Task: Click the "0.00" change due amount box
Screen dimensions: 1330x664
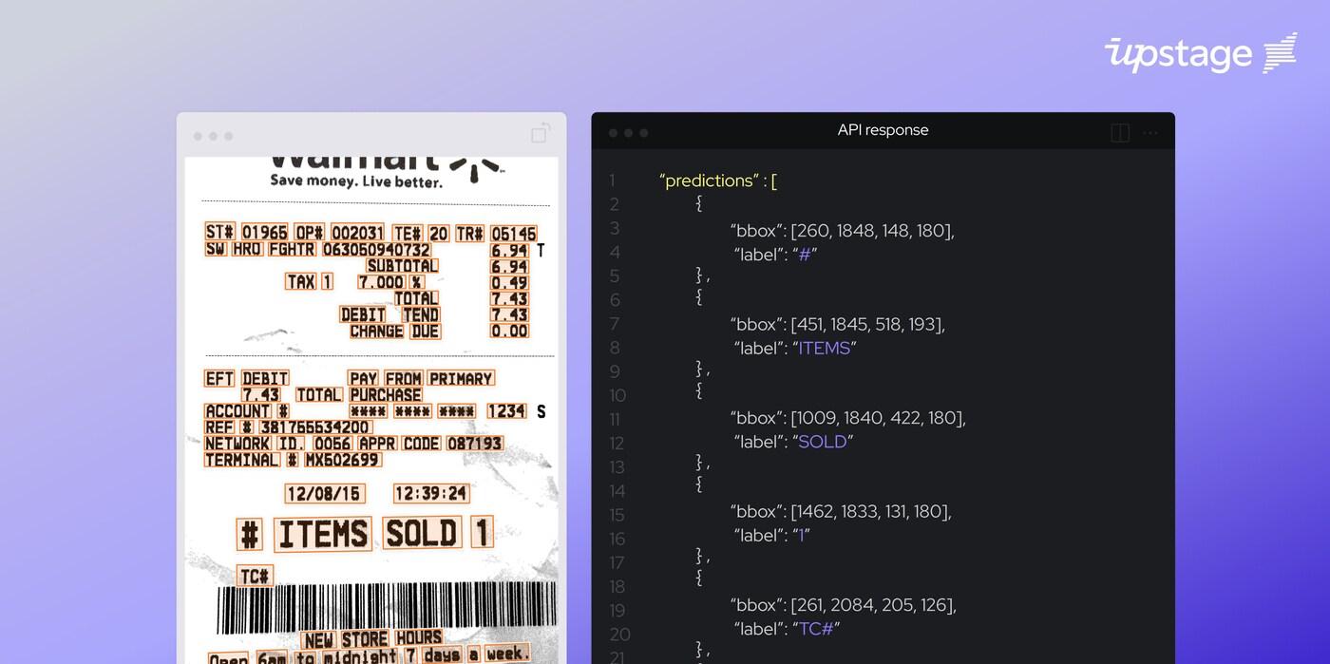Action: coord(509,332)
